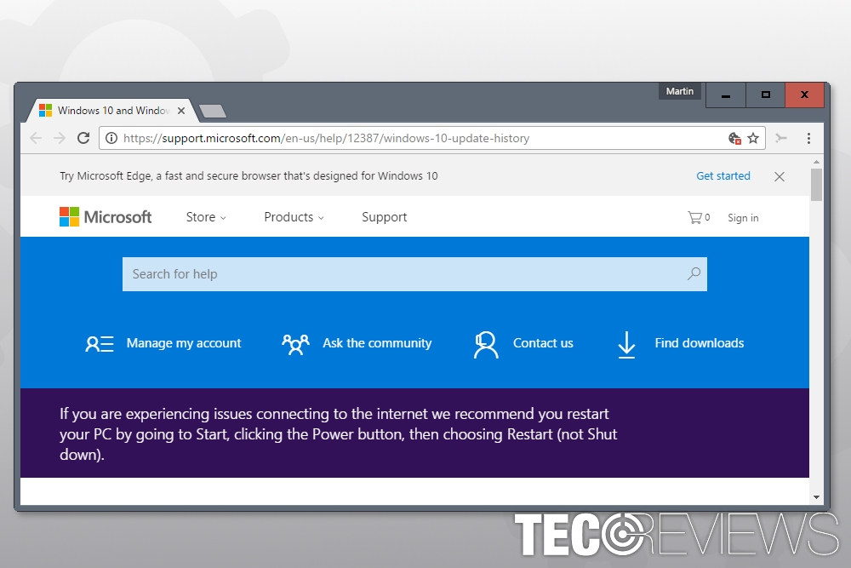
Task: Open Chrome's three-dot menu
Action: pos(808,138)
